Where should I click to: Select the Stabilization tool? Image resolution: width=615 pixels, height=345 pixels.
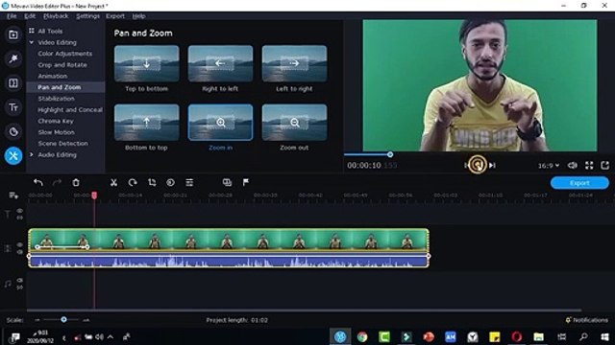tap(56, 99)
